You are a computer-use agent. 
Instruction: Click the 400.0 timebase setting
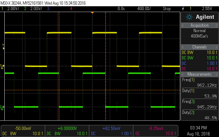[144, 9]
